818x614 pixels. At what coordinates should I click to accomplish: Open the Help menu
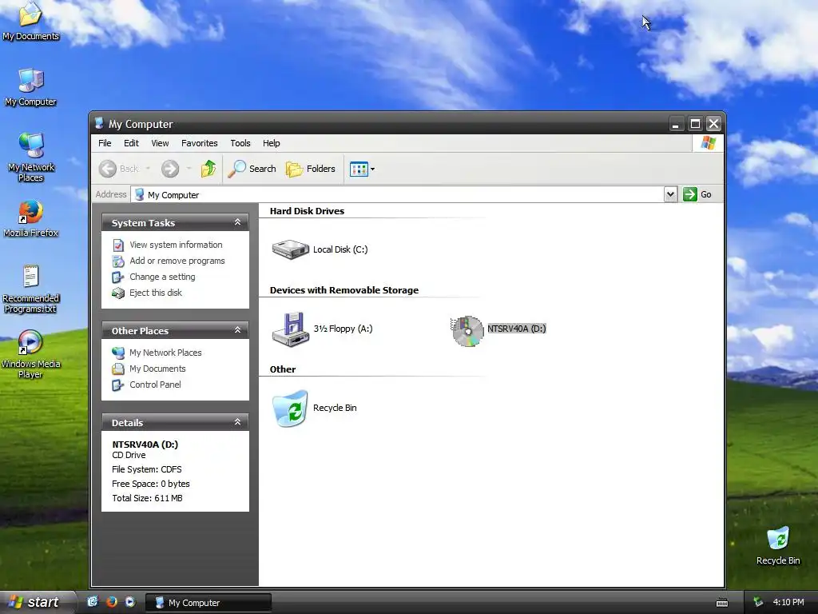coord(271,143)
